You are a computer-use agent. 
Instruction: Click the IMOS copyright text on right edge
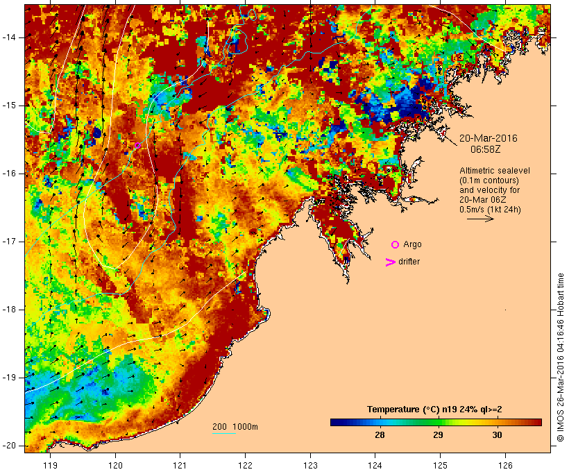click(x=560, y=357)
